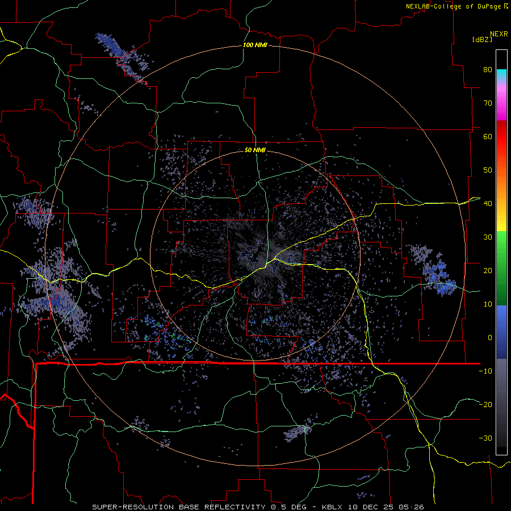Click the 0 value on dBZ scale
The height and width of the screenshot is (511, 511).
tap(490, 338)
